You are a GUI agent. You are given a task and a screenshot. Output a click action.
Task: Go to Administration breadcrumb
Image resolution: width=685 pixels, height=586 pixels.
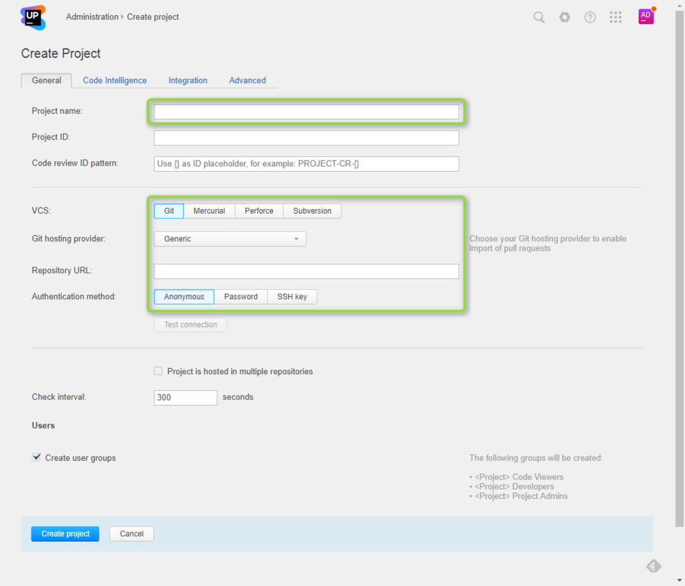point(92,17)
